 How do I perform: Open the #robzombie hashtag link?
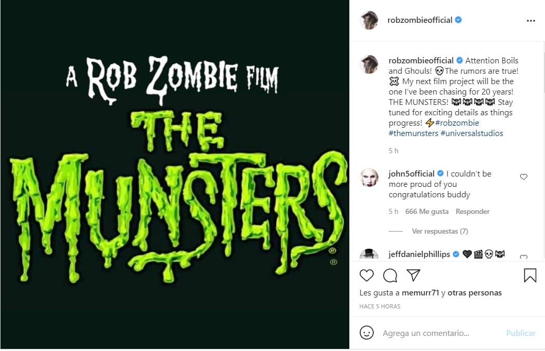457,123
